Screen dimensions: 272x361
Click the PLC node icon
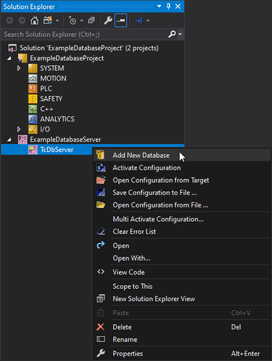tap(33, 88)
